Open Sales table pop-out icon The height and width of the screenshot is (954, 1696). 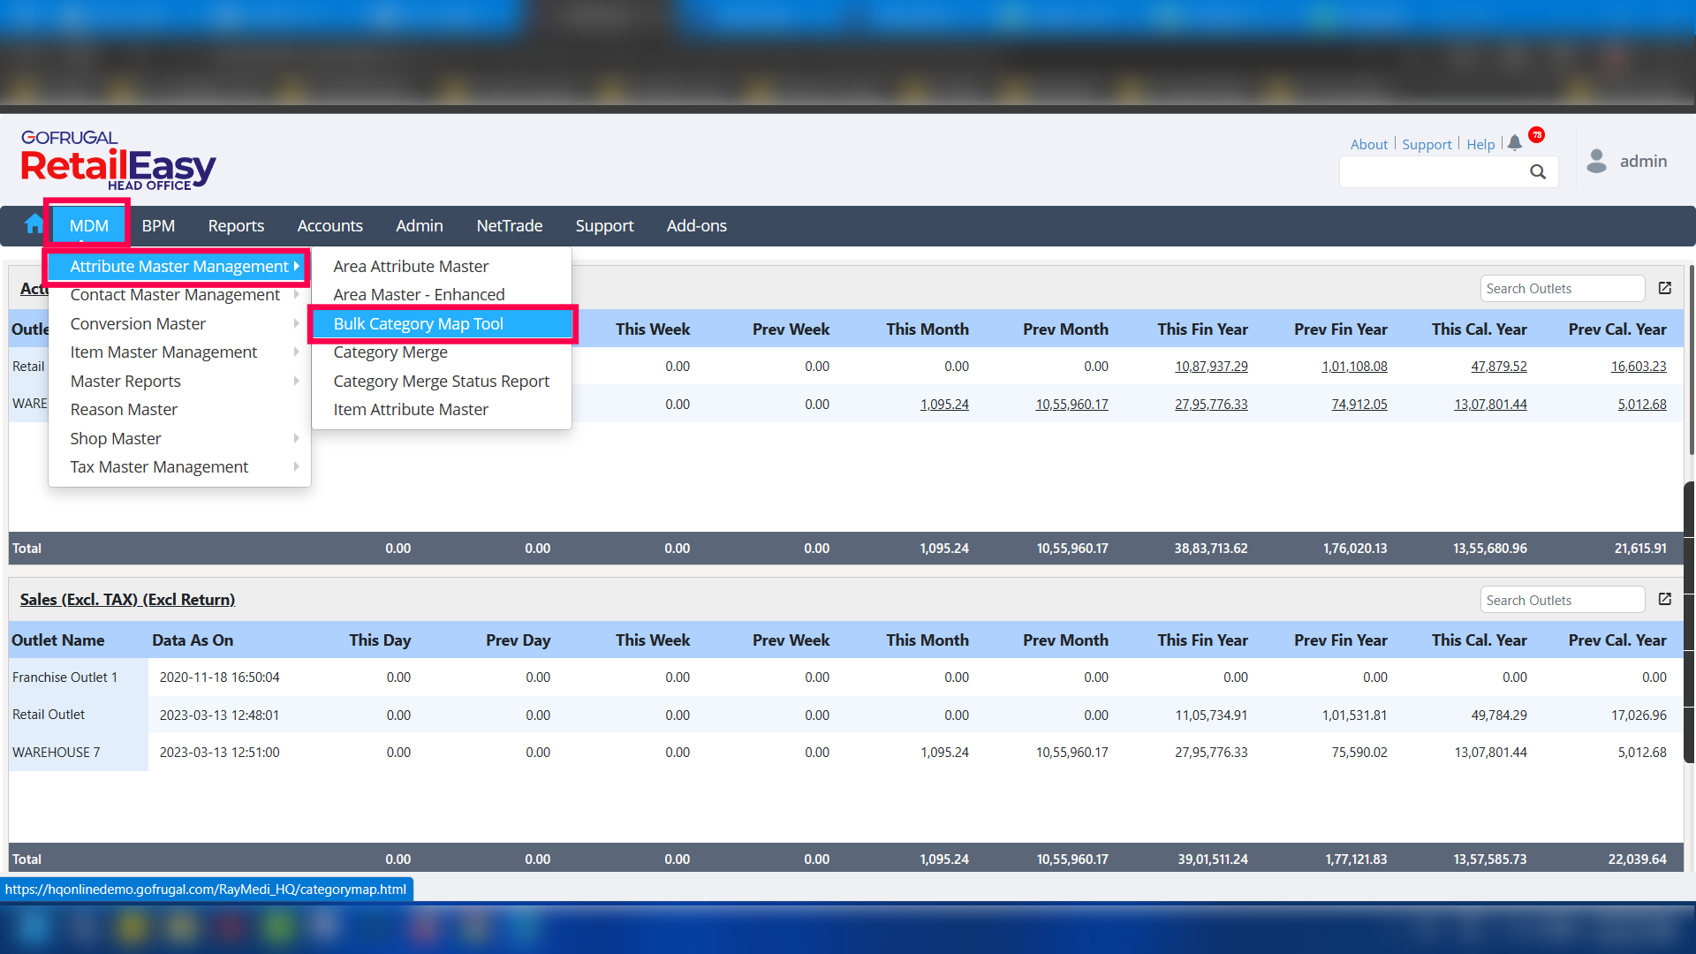[1665, 599]
